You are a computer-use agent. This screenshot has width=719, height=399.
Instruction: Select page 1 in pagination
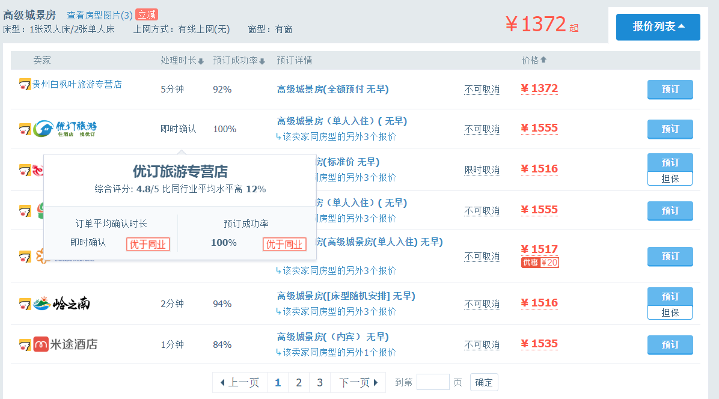point(277,383)
